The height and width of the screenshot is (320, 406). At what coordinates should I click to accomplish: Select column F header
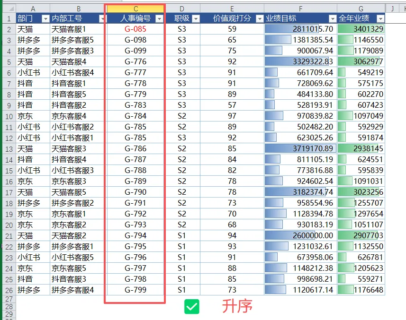click(x=301, y=9)
